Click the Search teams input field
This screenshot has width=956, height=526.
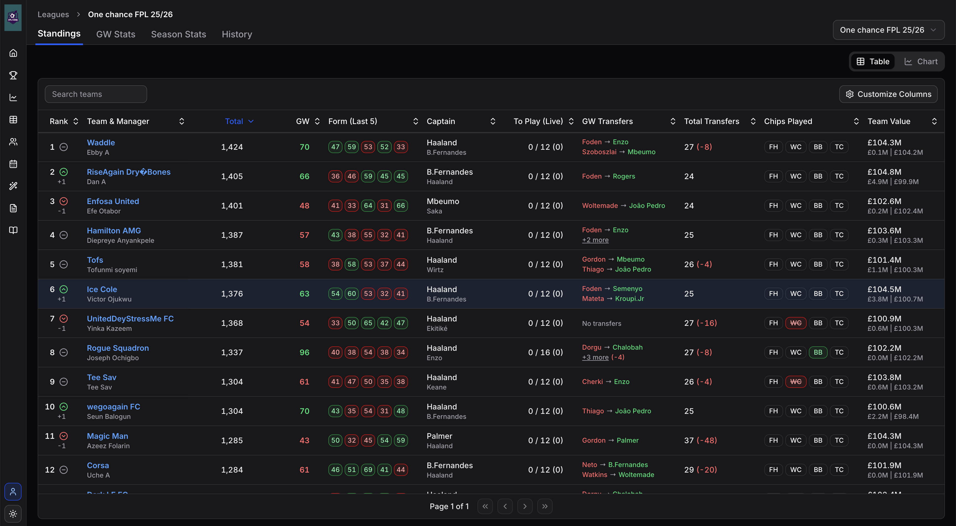tap(96, 94)
